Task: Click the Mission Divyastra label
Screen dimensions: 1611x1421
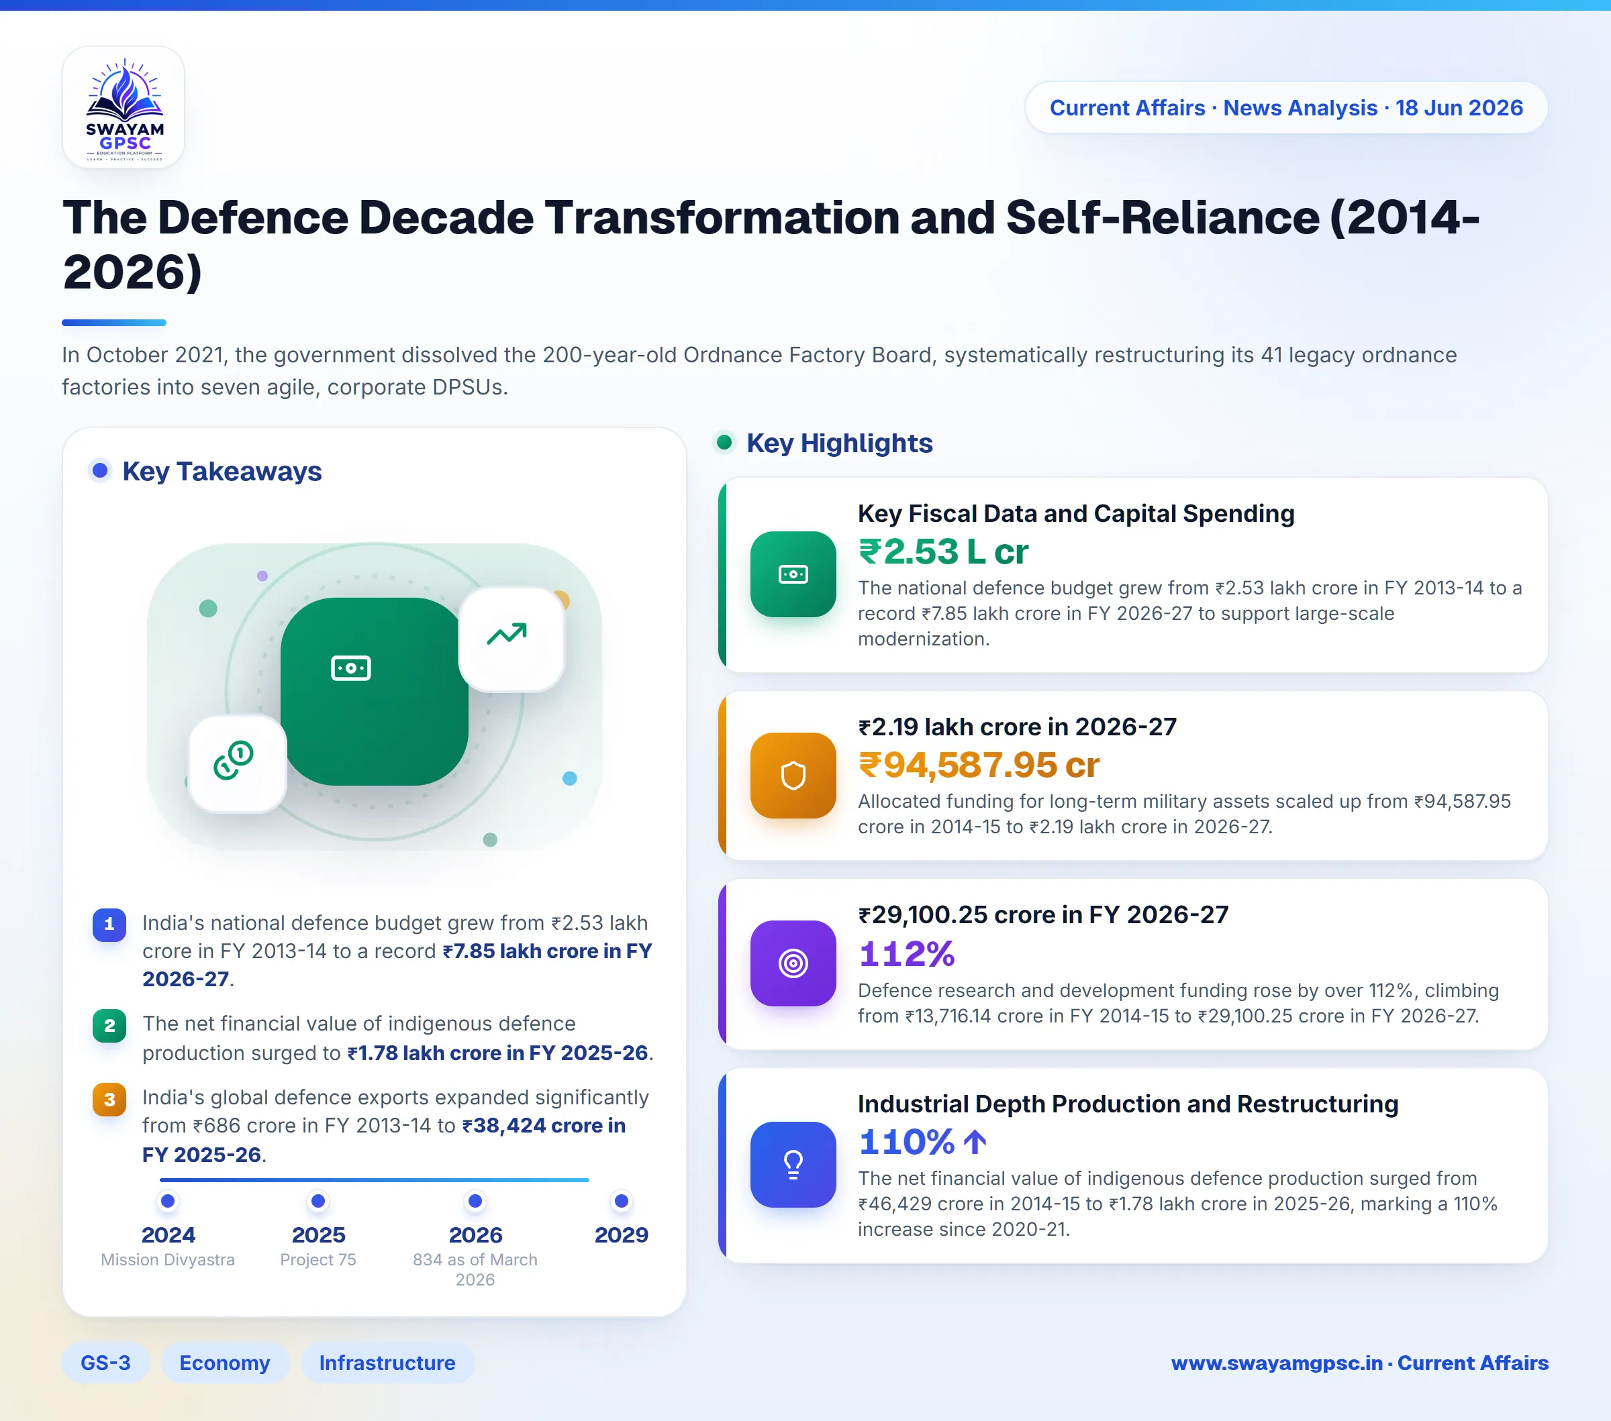Action: [168, 1259]
